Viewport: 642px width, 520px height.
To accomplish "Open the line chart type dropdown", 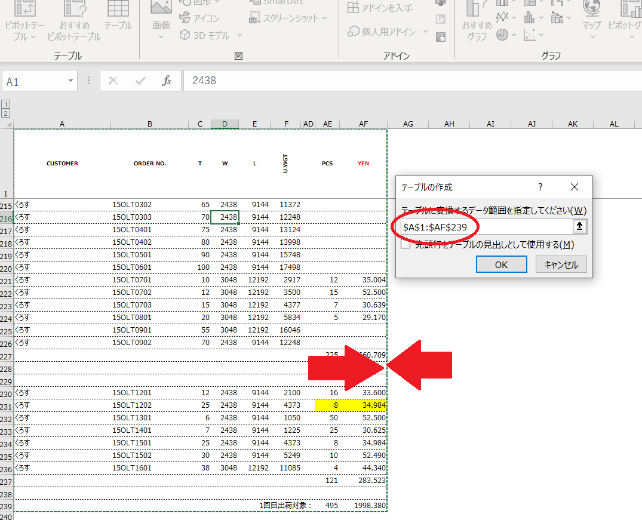I will pos(514,17).
